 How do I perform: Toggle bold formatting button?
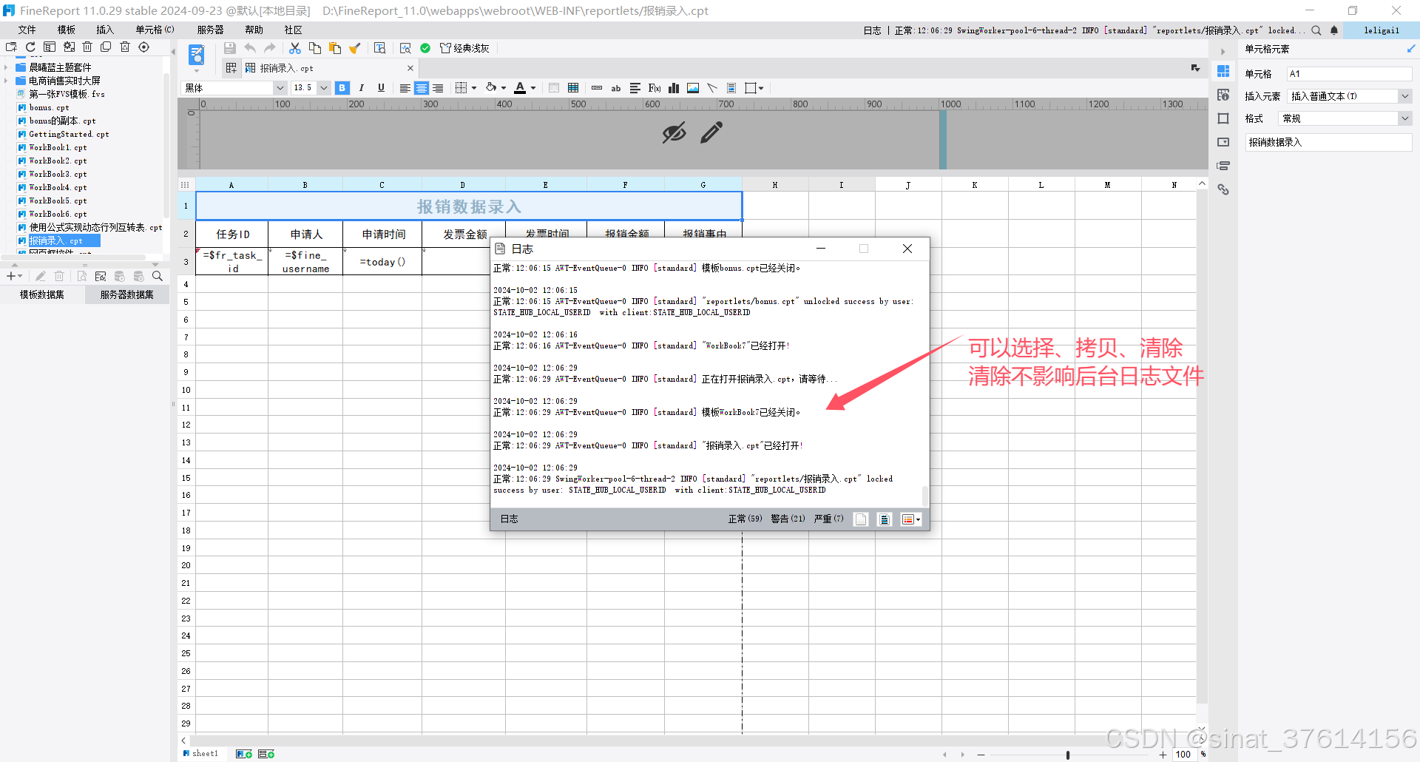tap(342, 88)
